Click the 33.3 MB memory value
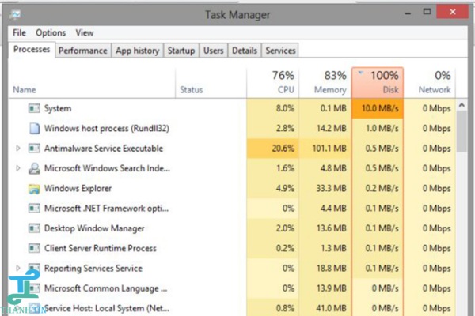Screen dimensions: 475x316 pos(332,188)
